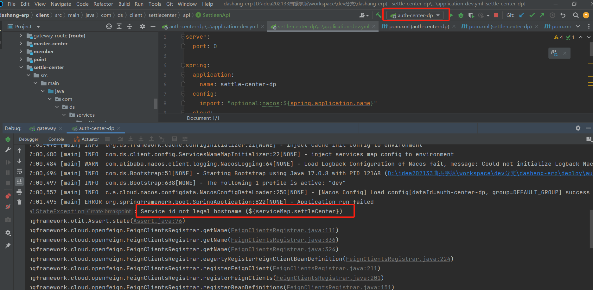Click warnings indicator showing 4

[558, 37]
